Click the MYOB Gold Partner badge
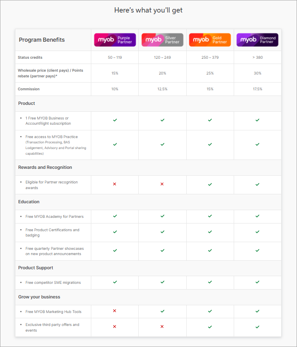The width and height of the screenshot is (297, 347). click(210, 40)
